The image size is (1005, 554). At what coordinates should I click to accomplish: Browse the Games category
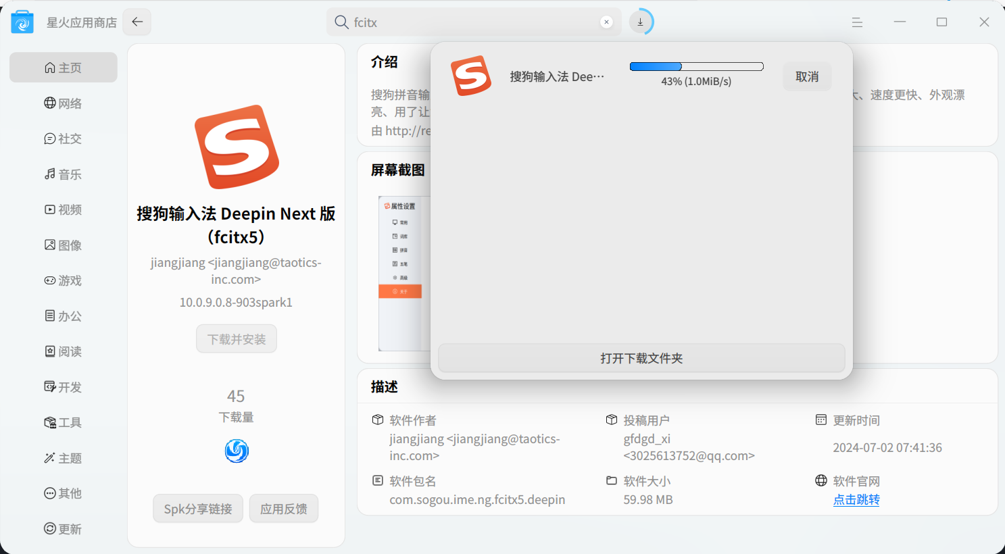(x=64, y=280)
